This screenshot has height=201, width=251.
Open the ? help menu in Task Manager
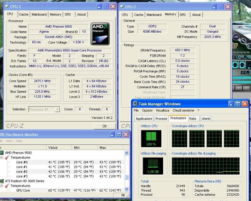coord(198,110)
